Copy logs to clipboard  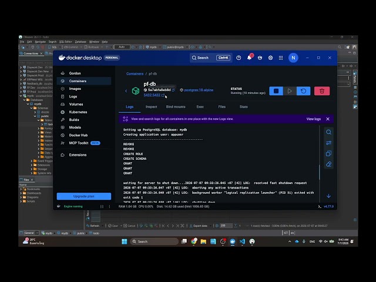328,153
